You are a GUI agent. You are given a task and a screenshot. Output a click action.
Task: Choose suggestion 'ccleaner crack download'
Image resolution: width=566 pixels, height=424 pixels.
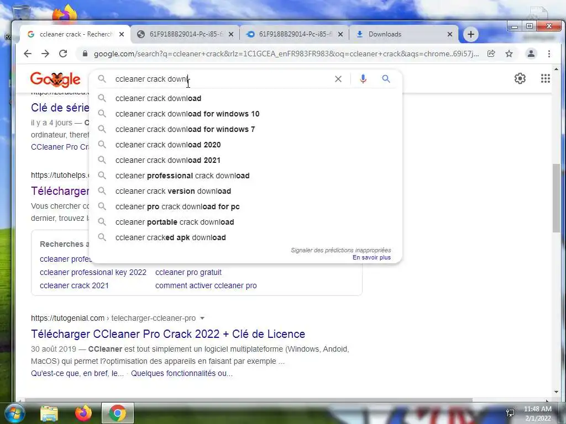tap(245, 98)
